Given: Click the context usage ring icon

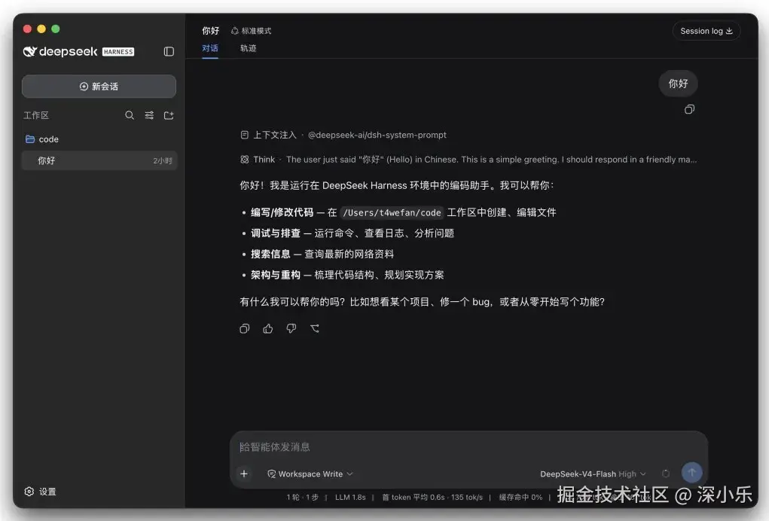Looking at the screenshot, I should coord(666,474).
